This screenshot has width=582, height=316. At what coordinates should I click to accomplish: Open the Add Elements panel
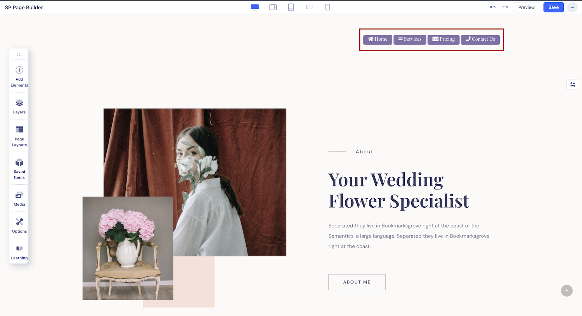pyautogui.click(x=19, y=76)
